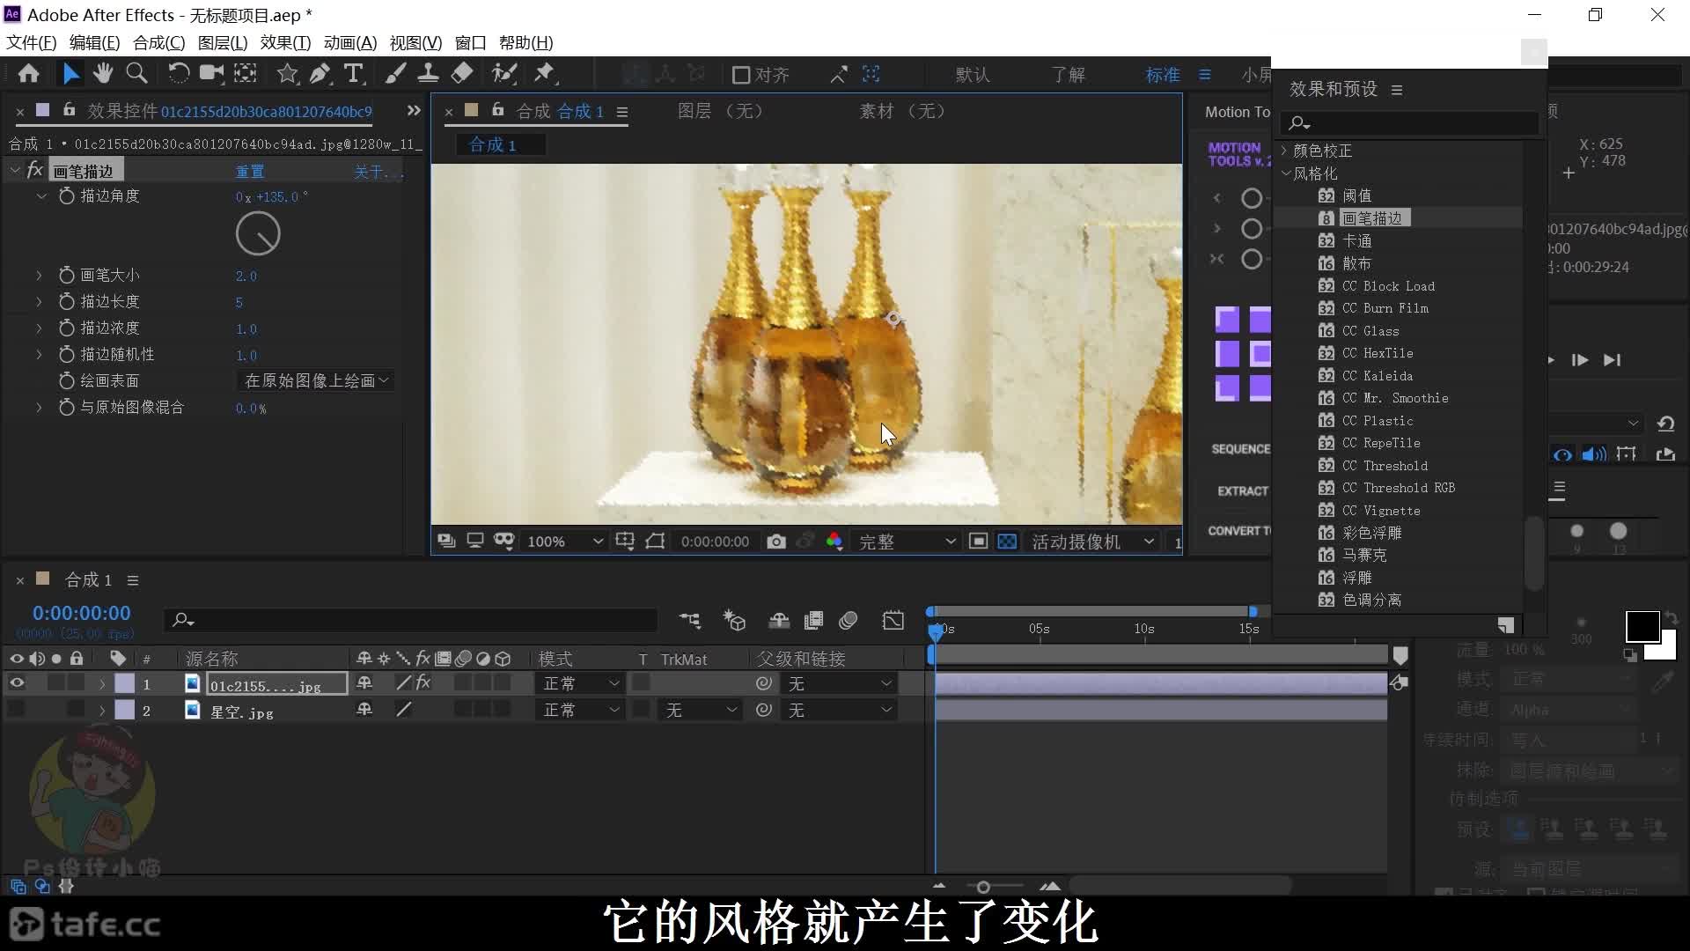Enable motion blur for timeline
1690x951 pixels.
coord(849,621)
